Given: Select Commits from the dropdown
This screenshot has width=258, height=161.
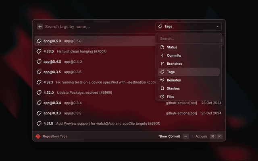Looking at the screenshot, I should click(x=174, y=56).
